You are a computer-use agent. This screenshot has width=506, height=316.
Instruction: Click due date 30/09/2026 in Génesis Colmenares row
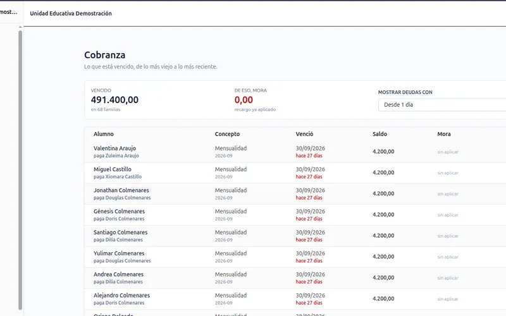coord(310,211)
